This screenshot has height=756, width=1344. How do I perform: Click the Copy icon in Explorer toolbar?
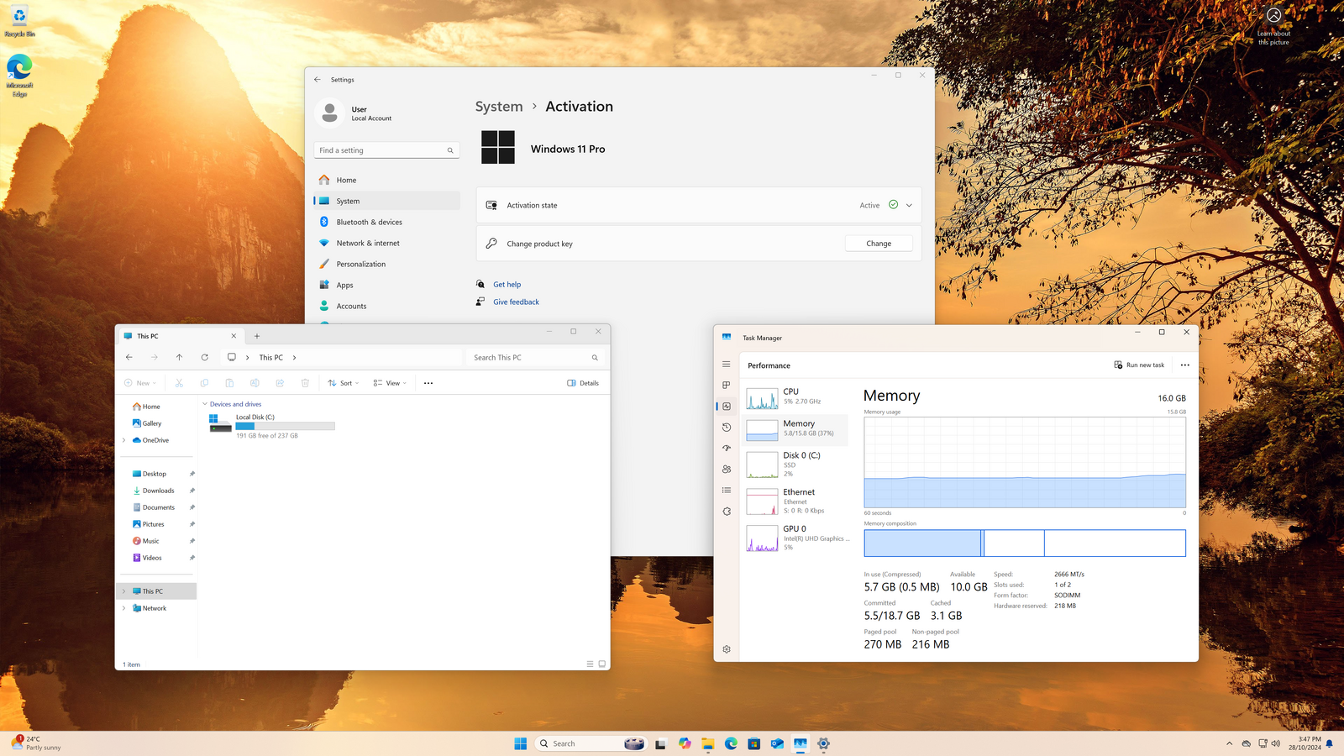[x=204, y=383]
